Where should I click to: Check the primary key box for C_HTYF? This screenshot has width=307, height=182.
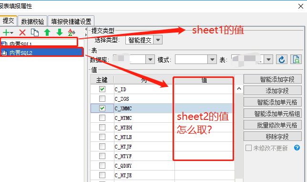[102, 156]
